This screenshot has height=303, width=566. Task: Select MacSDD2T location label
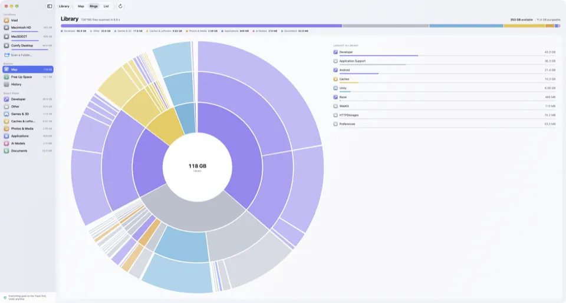point(19,36)
